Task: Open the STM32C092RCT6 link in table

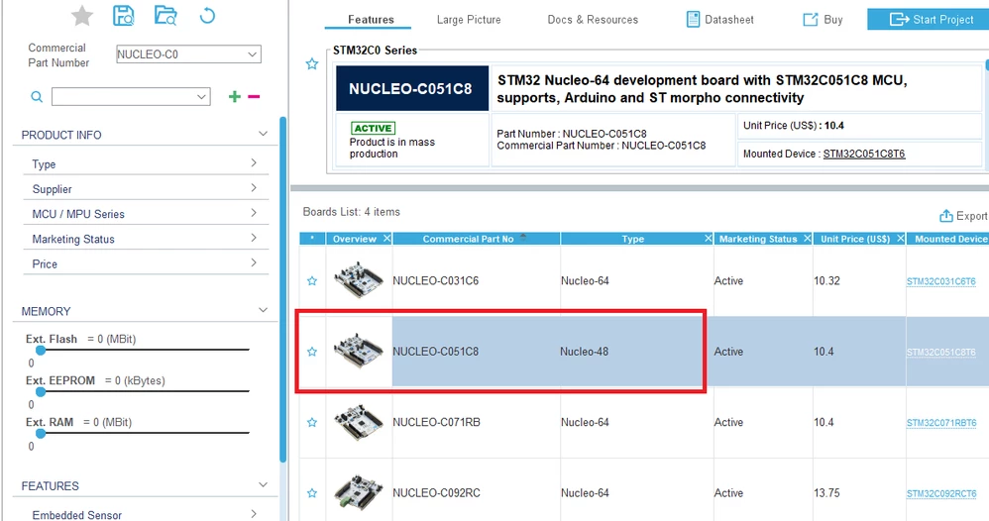Action: point(941,493)
